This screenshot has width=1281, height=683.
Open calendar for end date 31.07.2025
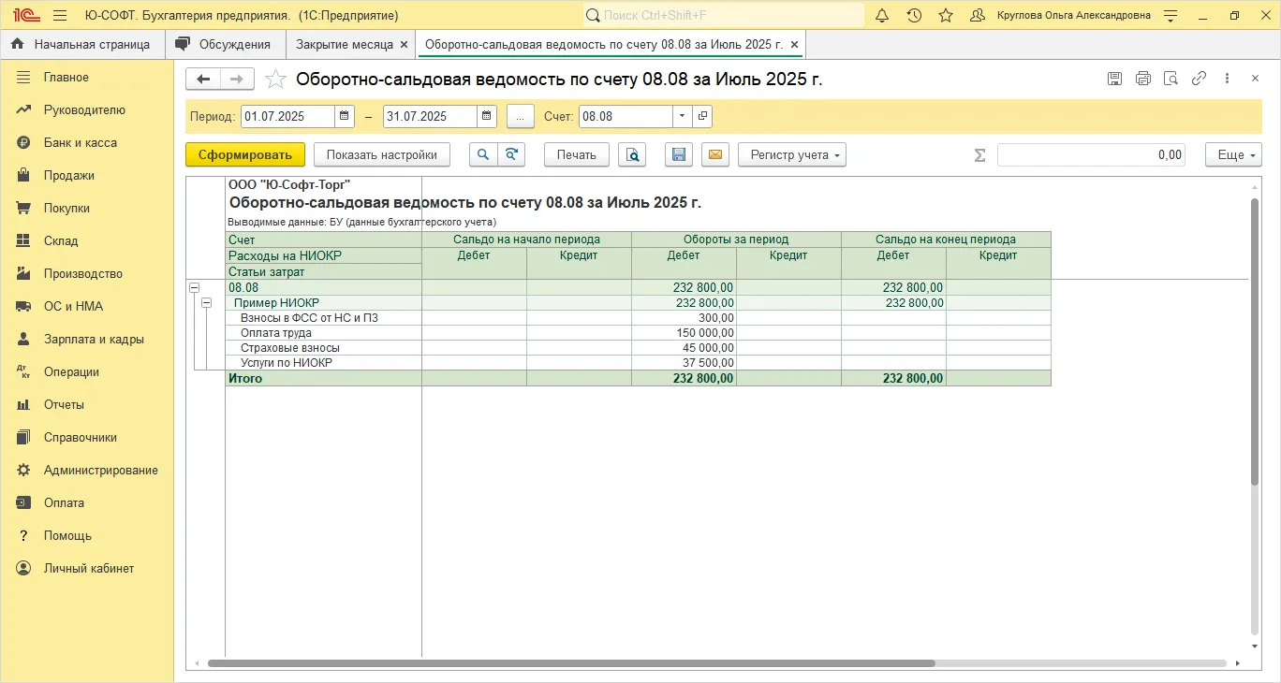coord(487,116)
